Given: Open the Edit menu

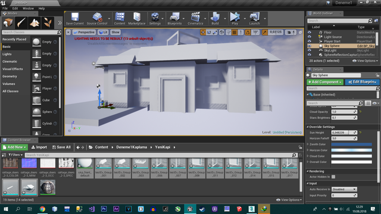Looking at the screenshot, I should point(15,8).
